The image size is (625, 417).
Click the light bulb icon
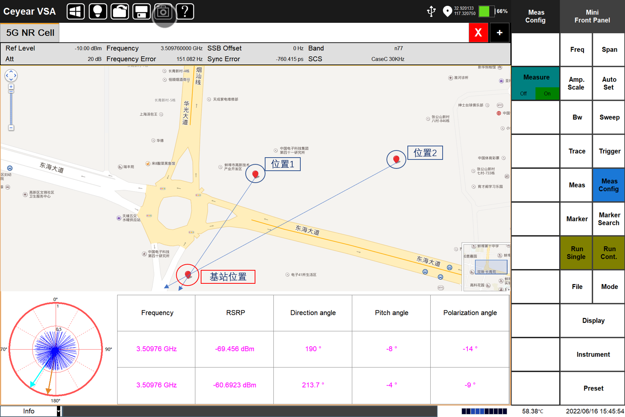[x=98, y=12]
